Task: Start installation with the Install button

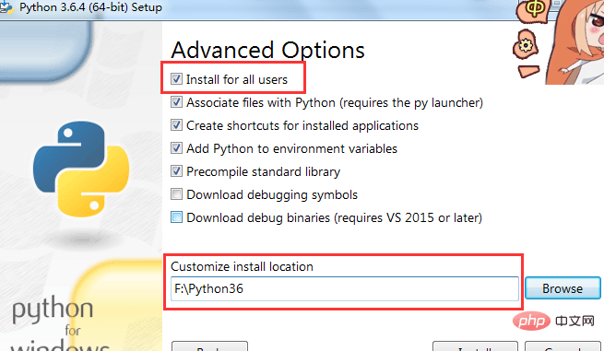Action: pos(475,346)
